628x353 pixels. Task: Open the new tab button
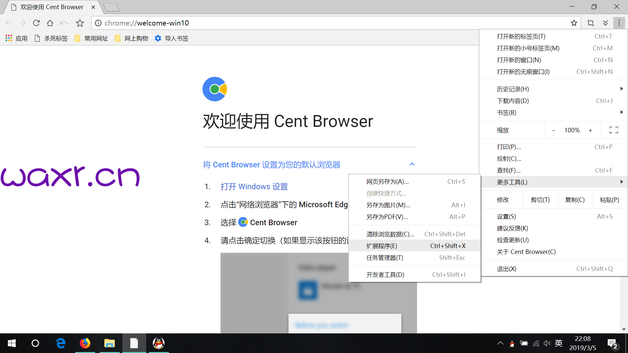click(x=111, y=7)
